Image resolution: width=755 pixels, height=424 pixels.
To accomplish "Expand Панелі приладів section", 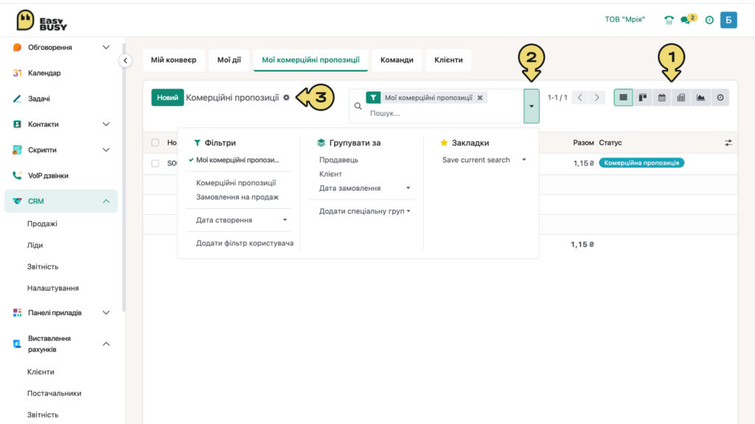I will pos(106,312).
